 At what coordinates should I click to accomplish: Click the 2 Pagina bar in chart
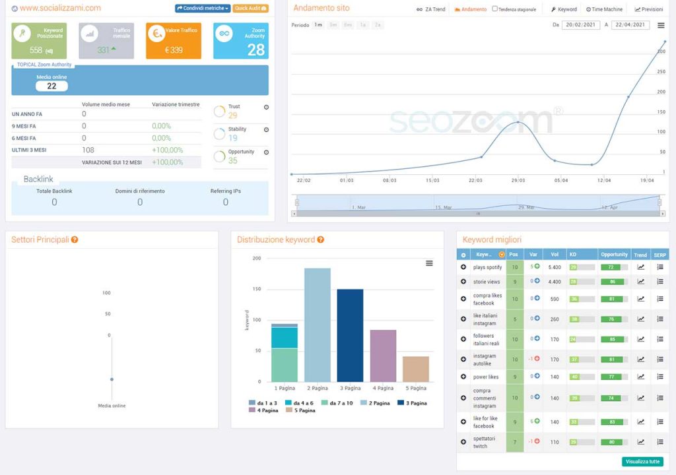[318, 325]
